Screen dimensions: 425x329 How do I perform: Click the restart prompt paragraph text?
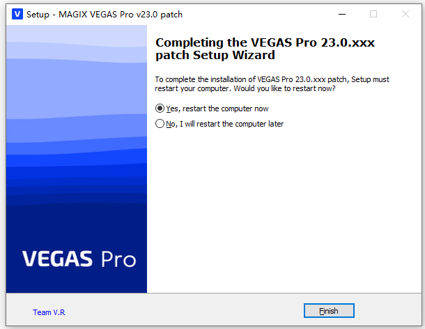click(272, 84)
